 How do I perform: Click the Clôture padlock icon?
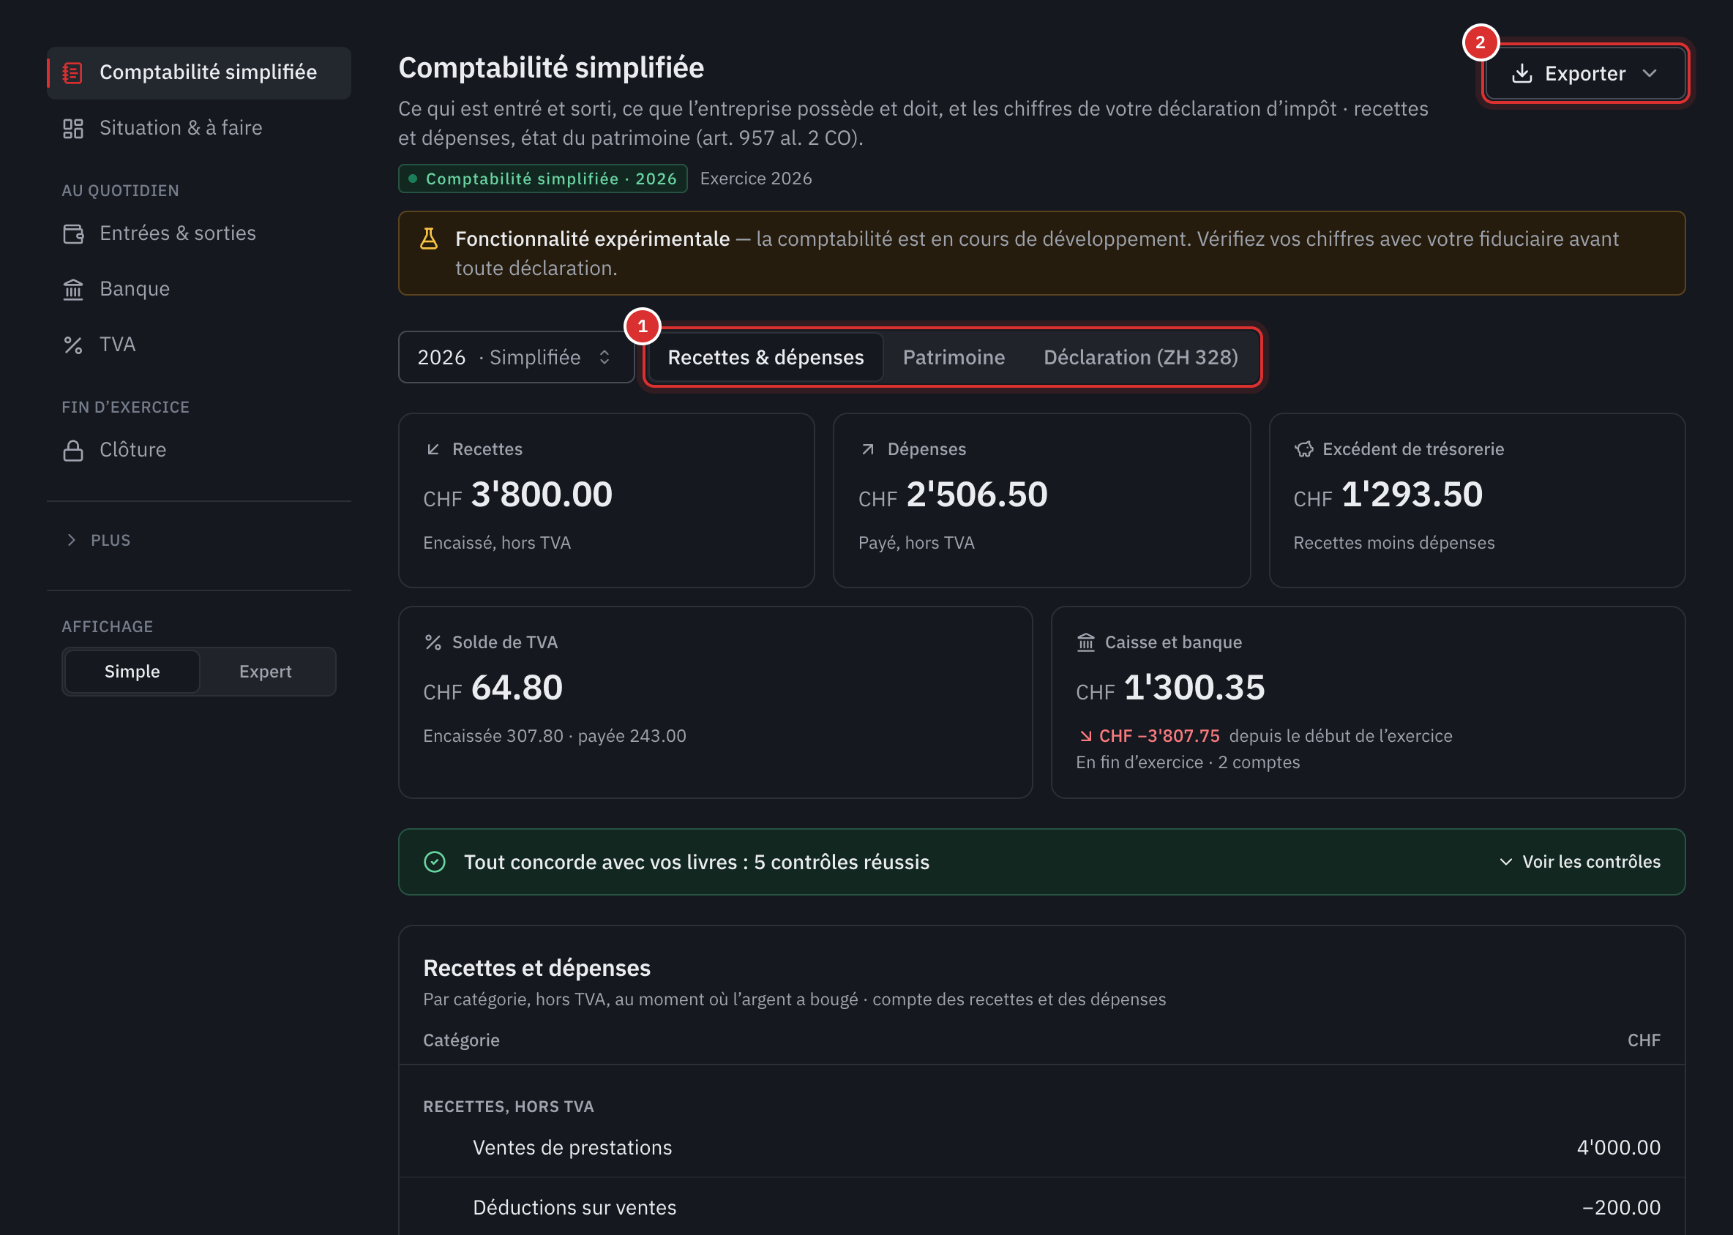point(73,450)
